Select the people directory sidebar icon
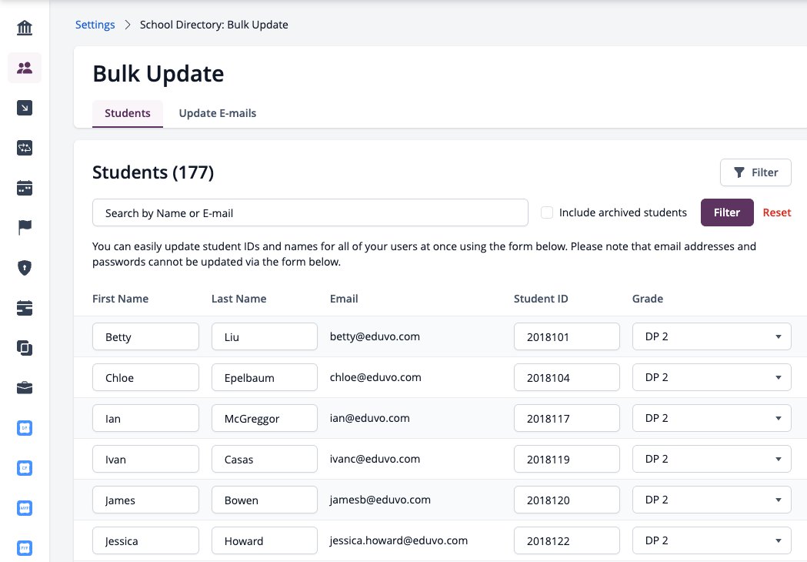 coord(24,68)
